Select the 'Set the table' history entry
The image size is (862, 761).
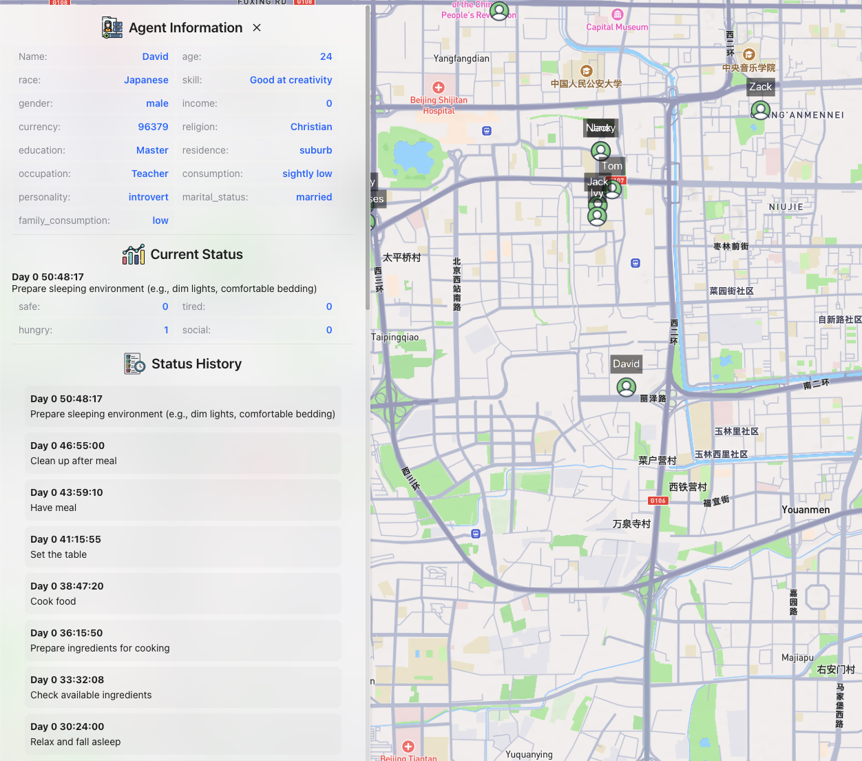click(183, 547)
